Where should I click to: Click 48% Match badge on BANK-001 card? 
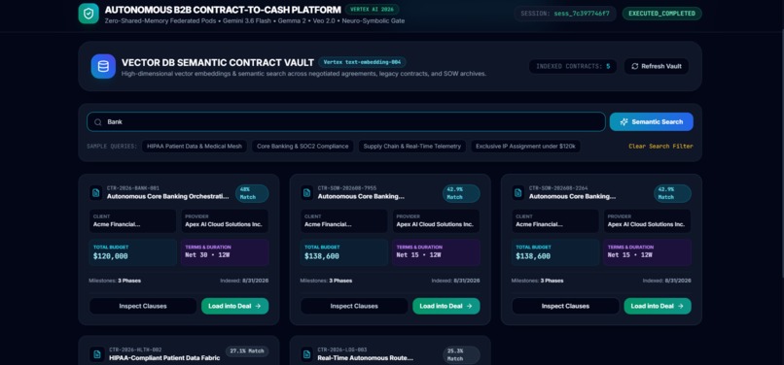click(252, 193)
